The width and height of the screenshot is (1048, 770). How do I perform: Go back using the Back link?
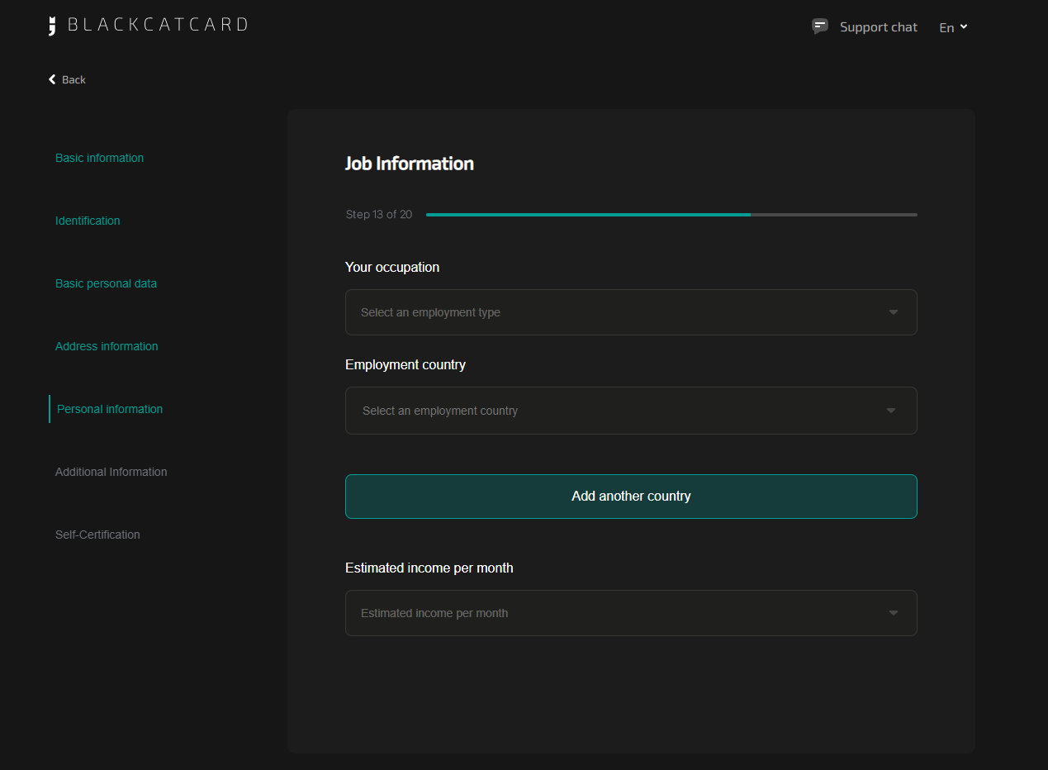67,79
